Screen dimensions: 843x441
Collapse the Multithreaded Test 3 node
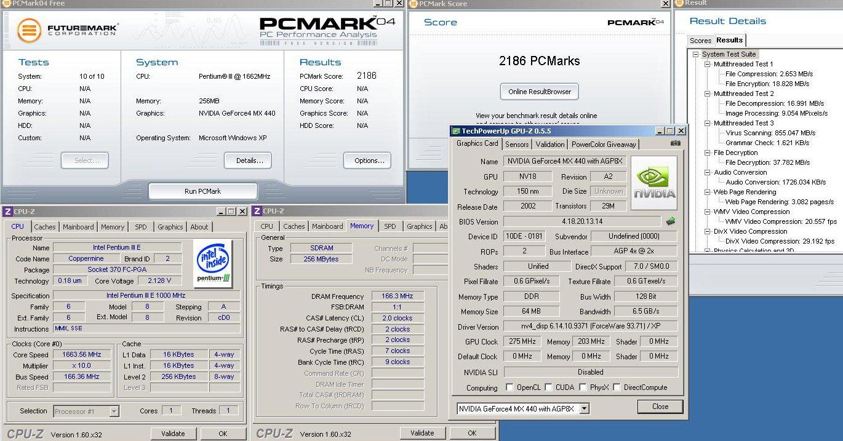pos(708,123)
